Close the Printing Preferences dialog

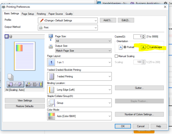165,7
